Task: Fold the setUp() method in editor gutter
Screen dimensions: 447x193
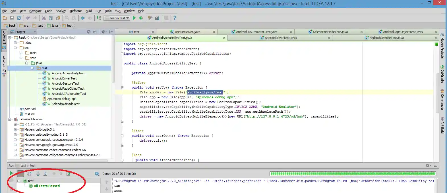Action: click(122, 87)
